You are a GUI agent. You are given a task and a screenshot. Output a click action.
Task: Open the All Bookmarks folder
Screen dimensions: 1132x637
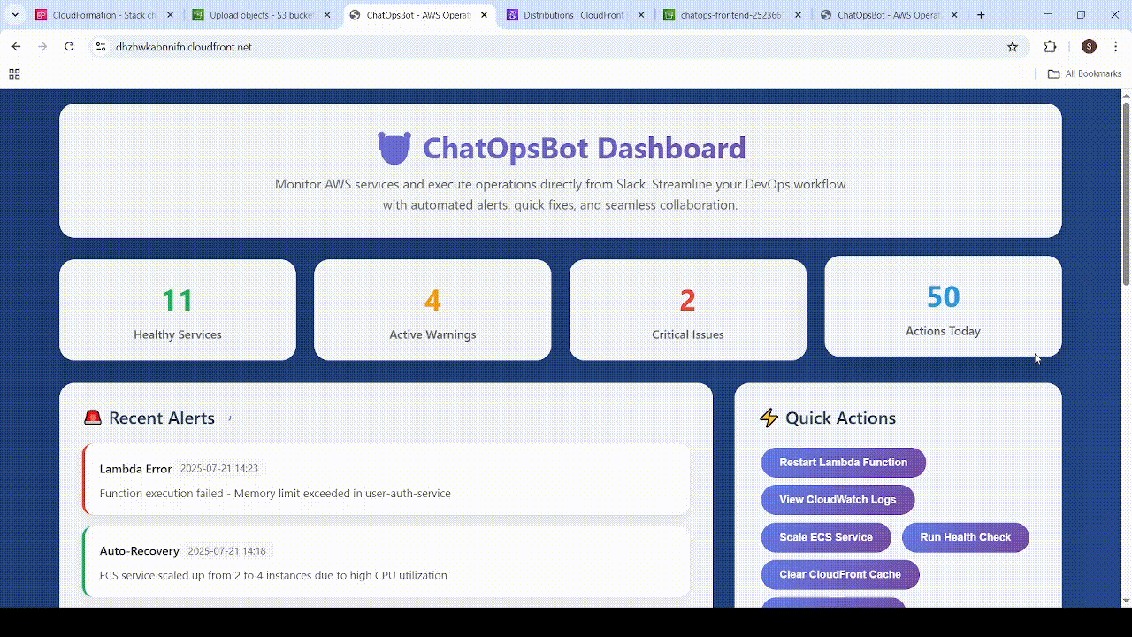click(x=1083, y=73)
